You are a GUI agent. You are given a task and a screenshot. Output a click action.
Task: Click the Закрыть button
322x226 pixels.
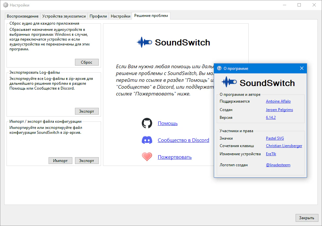307,218
